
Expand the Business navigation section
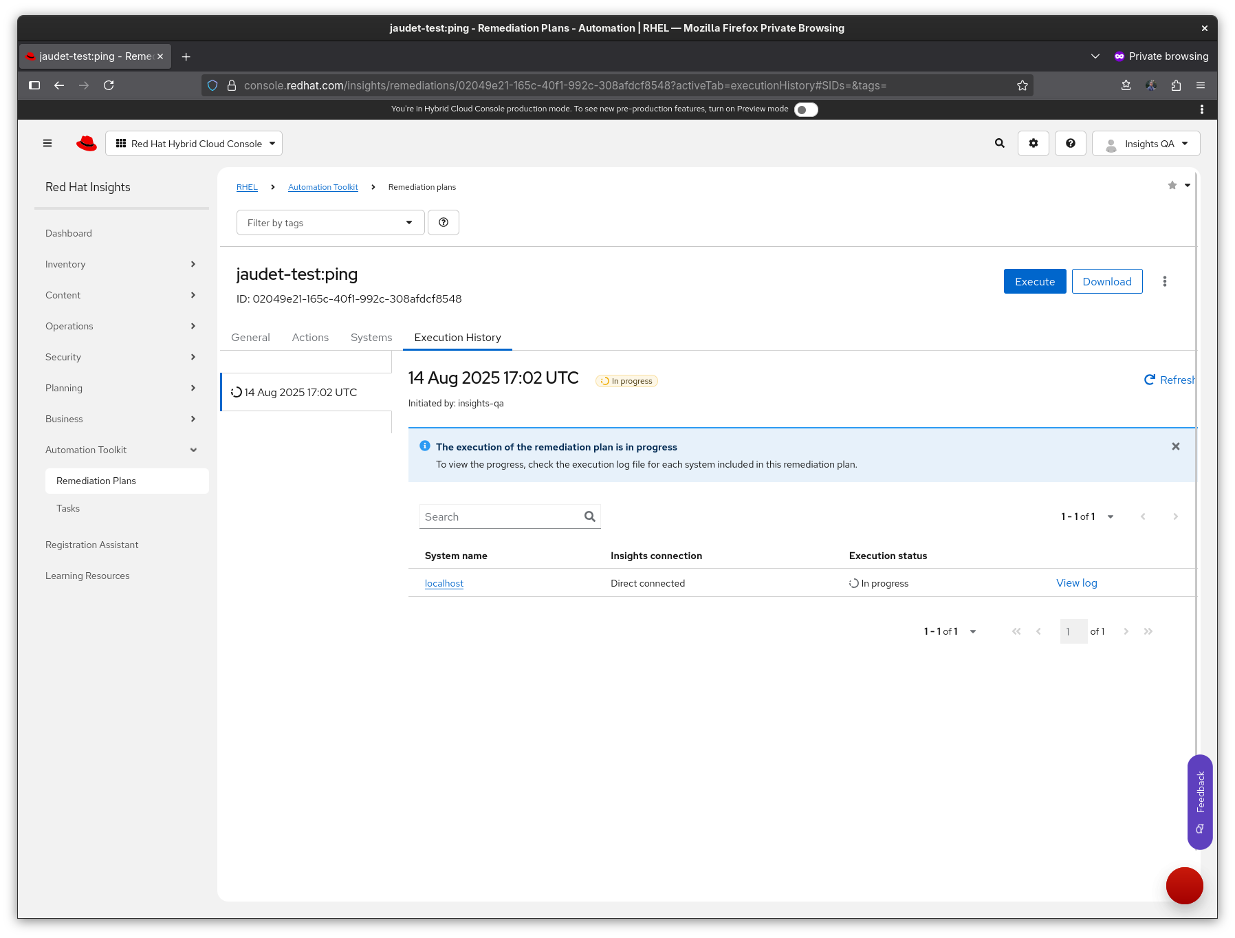point(121,419)
